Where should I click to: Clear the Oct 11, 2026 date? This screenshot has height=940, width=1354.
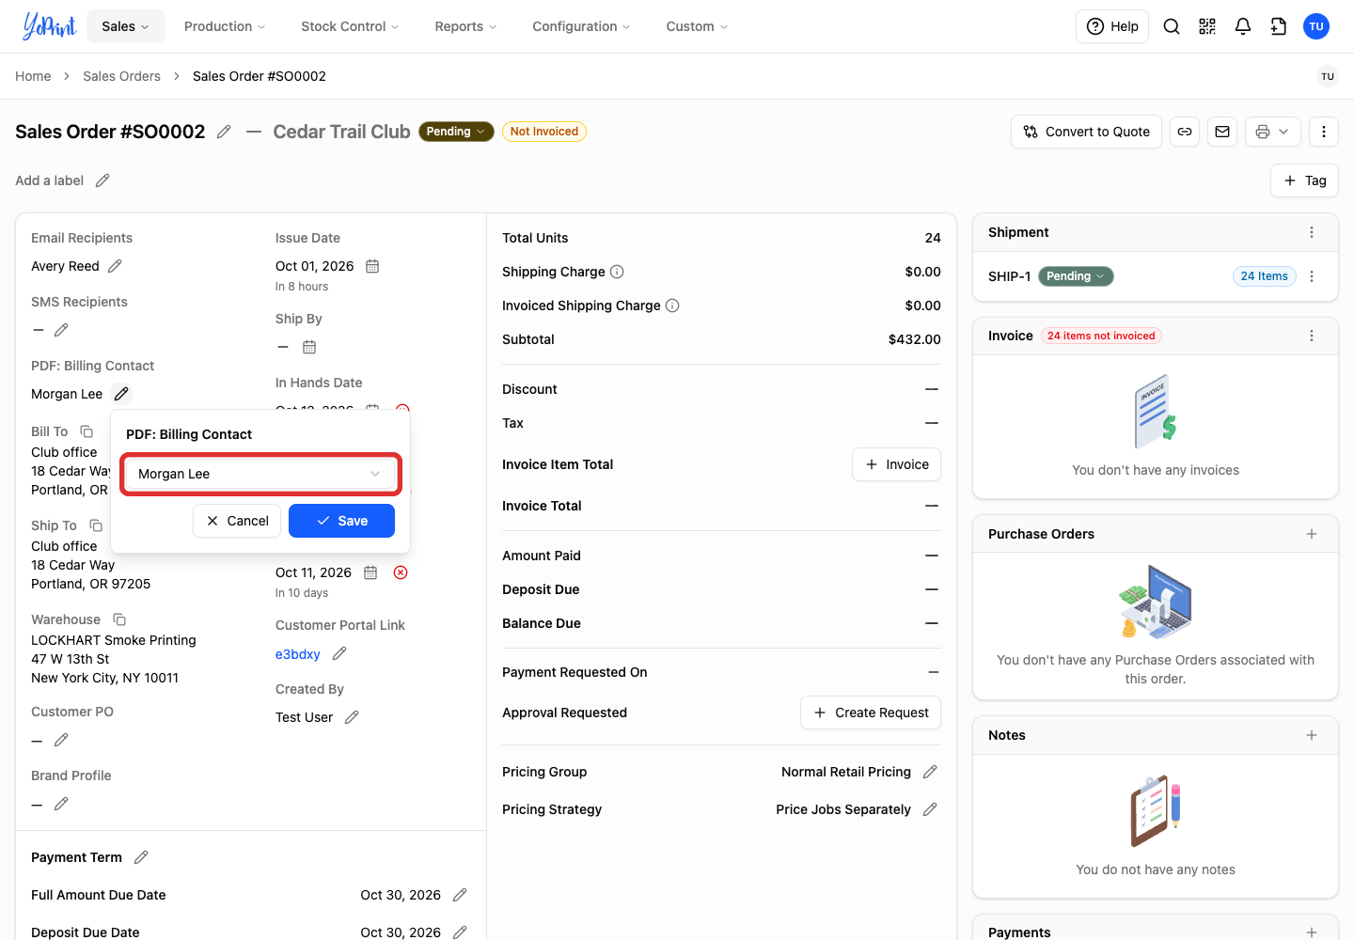click(401, 572)
